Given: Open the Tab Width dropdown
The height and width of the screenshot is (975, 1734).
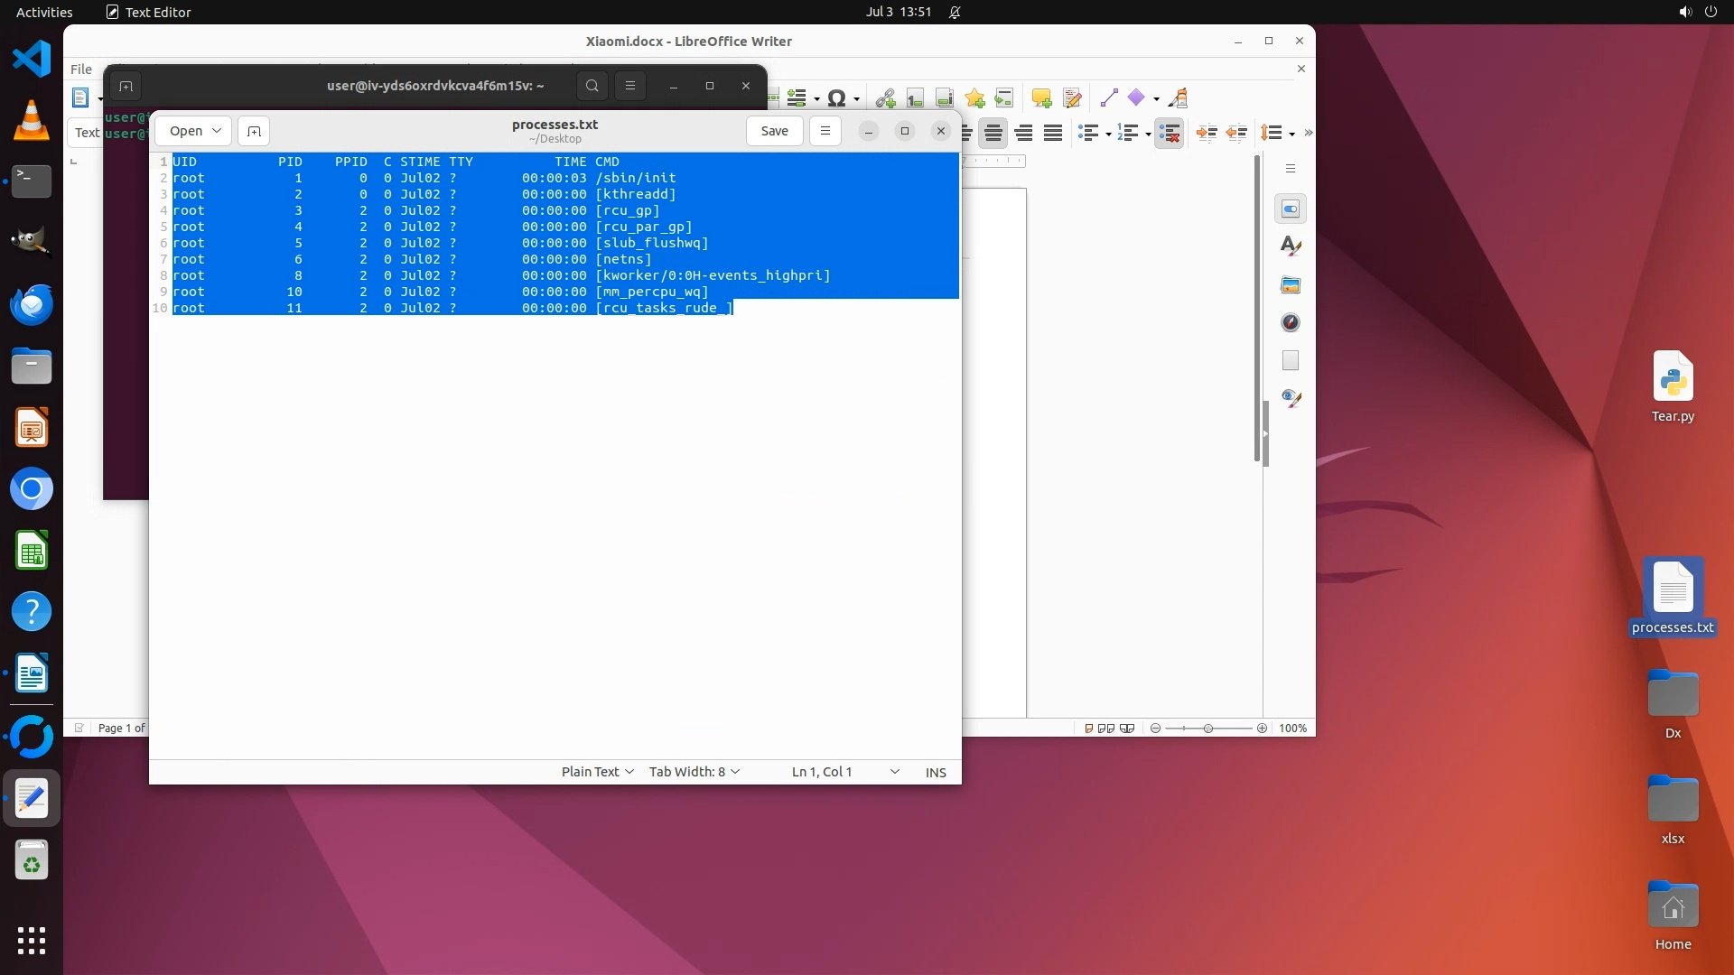Looking at the screenshot, I should (x=695, y=772).
